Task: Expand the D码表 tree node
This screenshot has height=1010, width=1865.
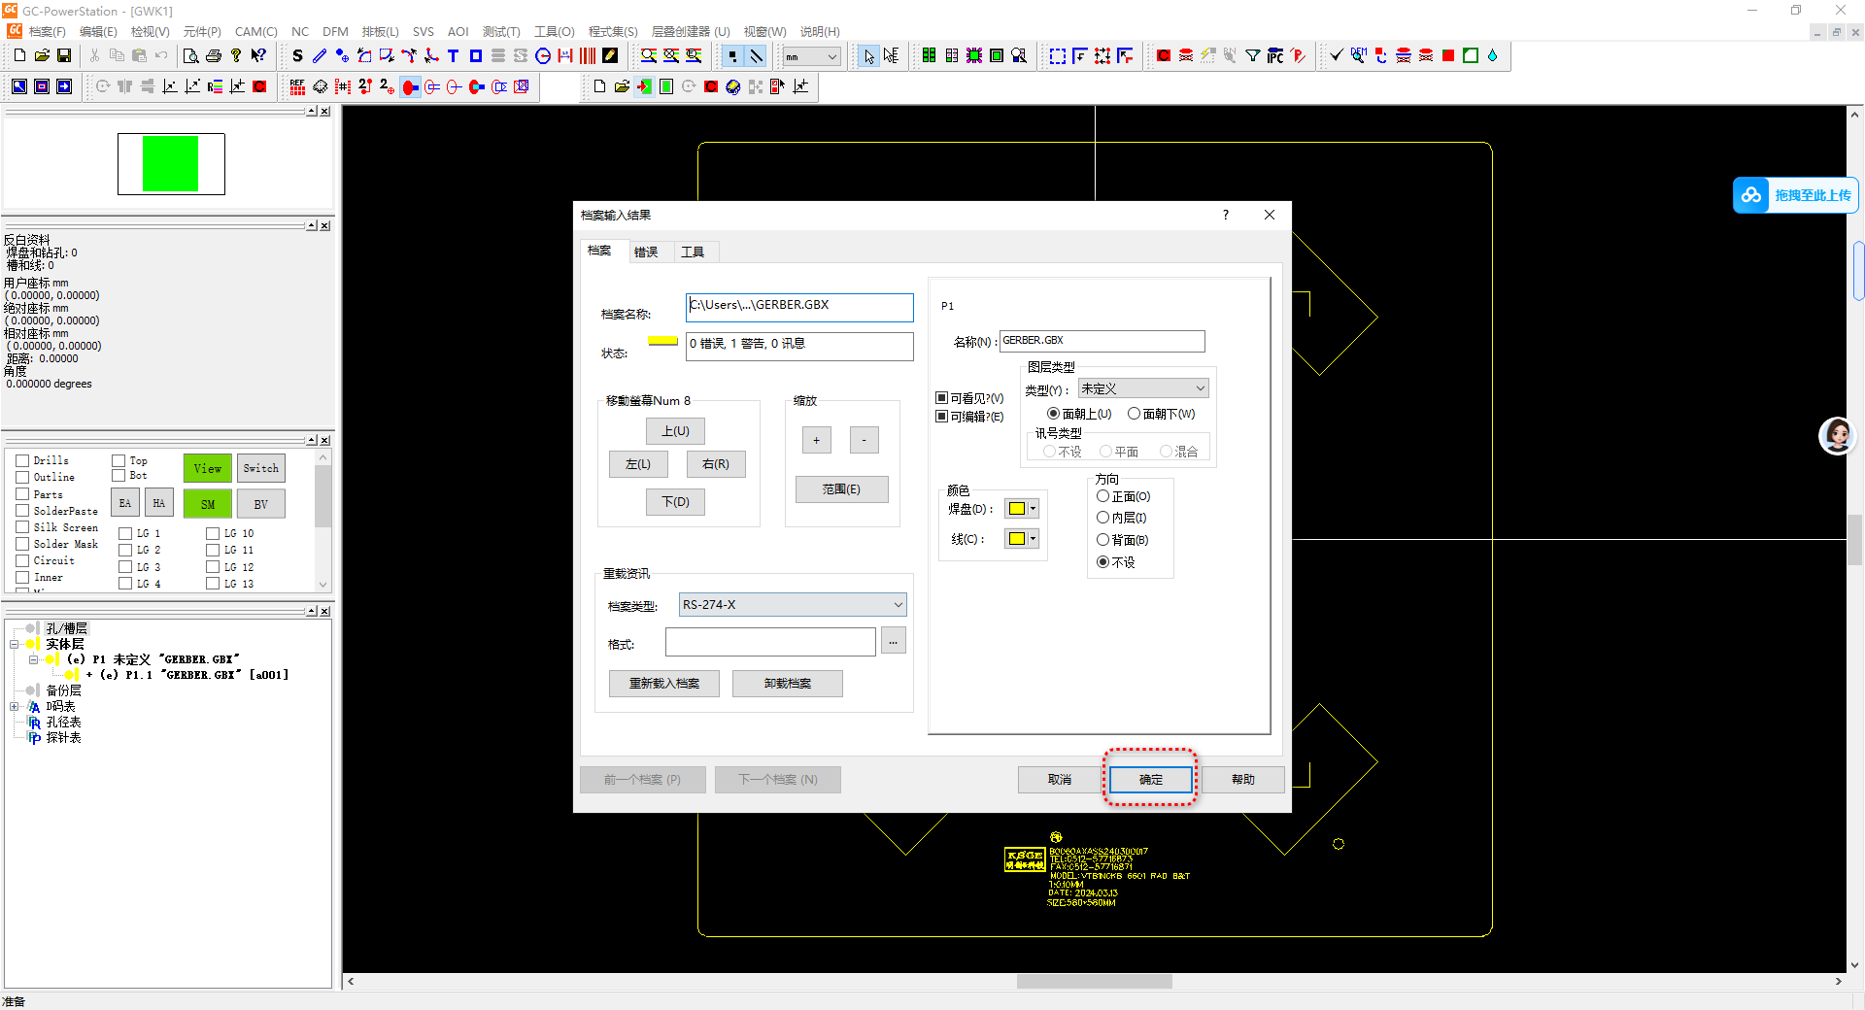Action: pos(15,707)
